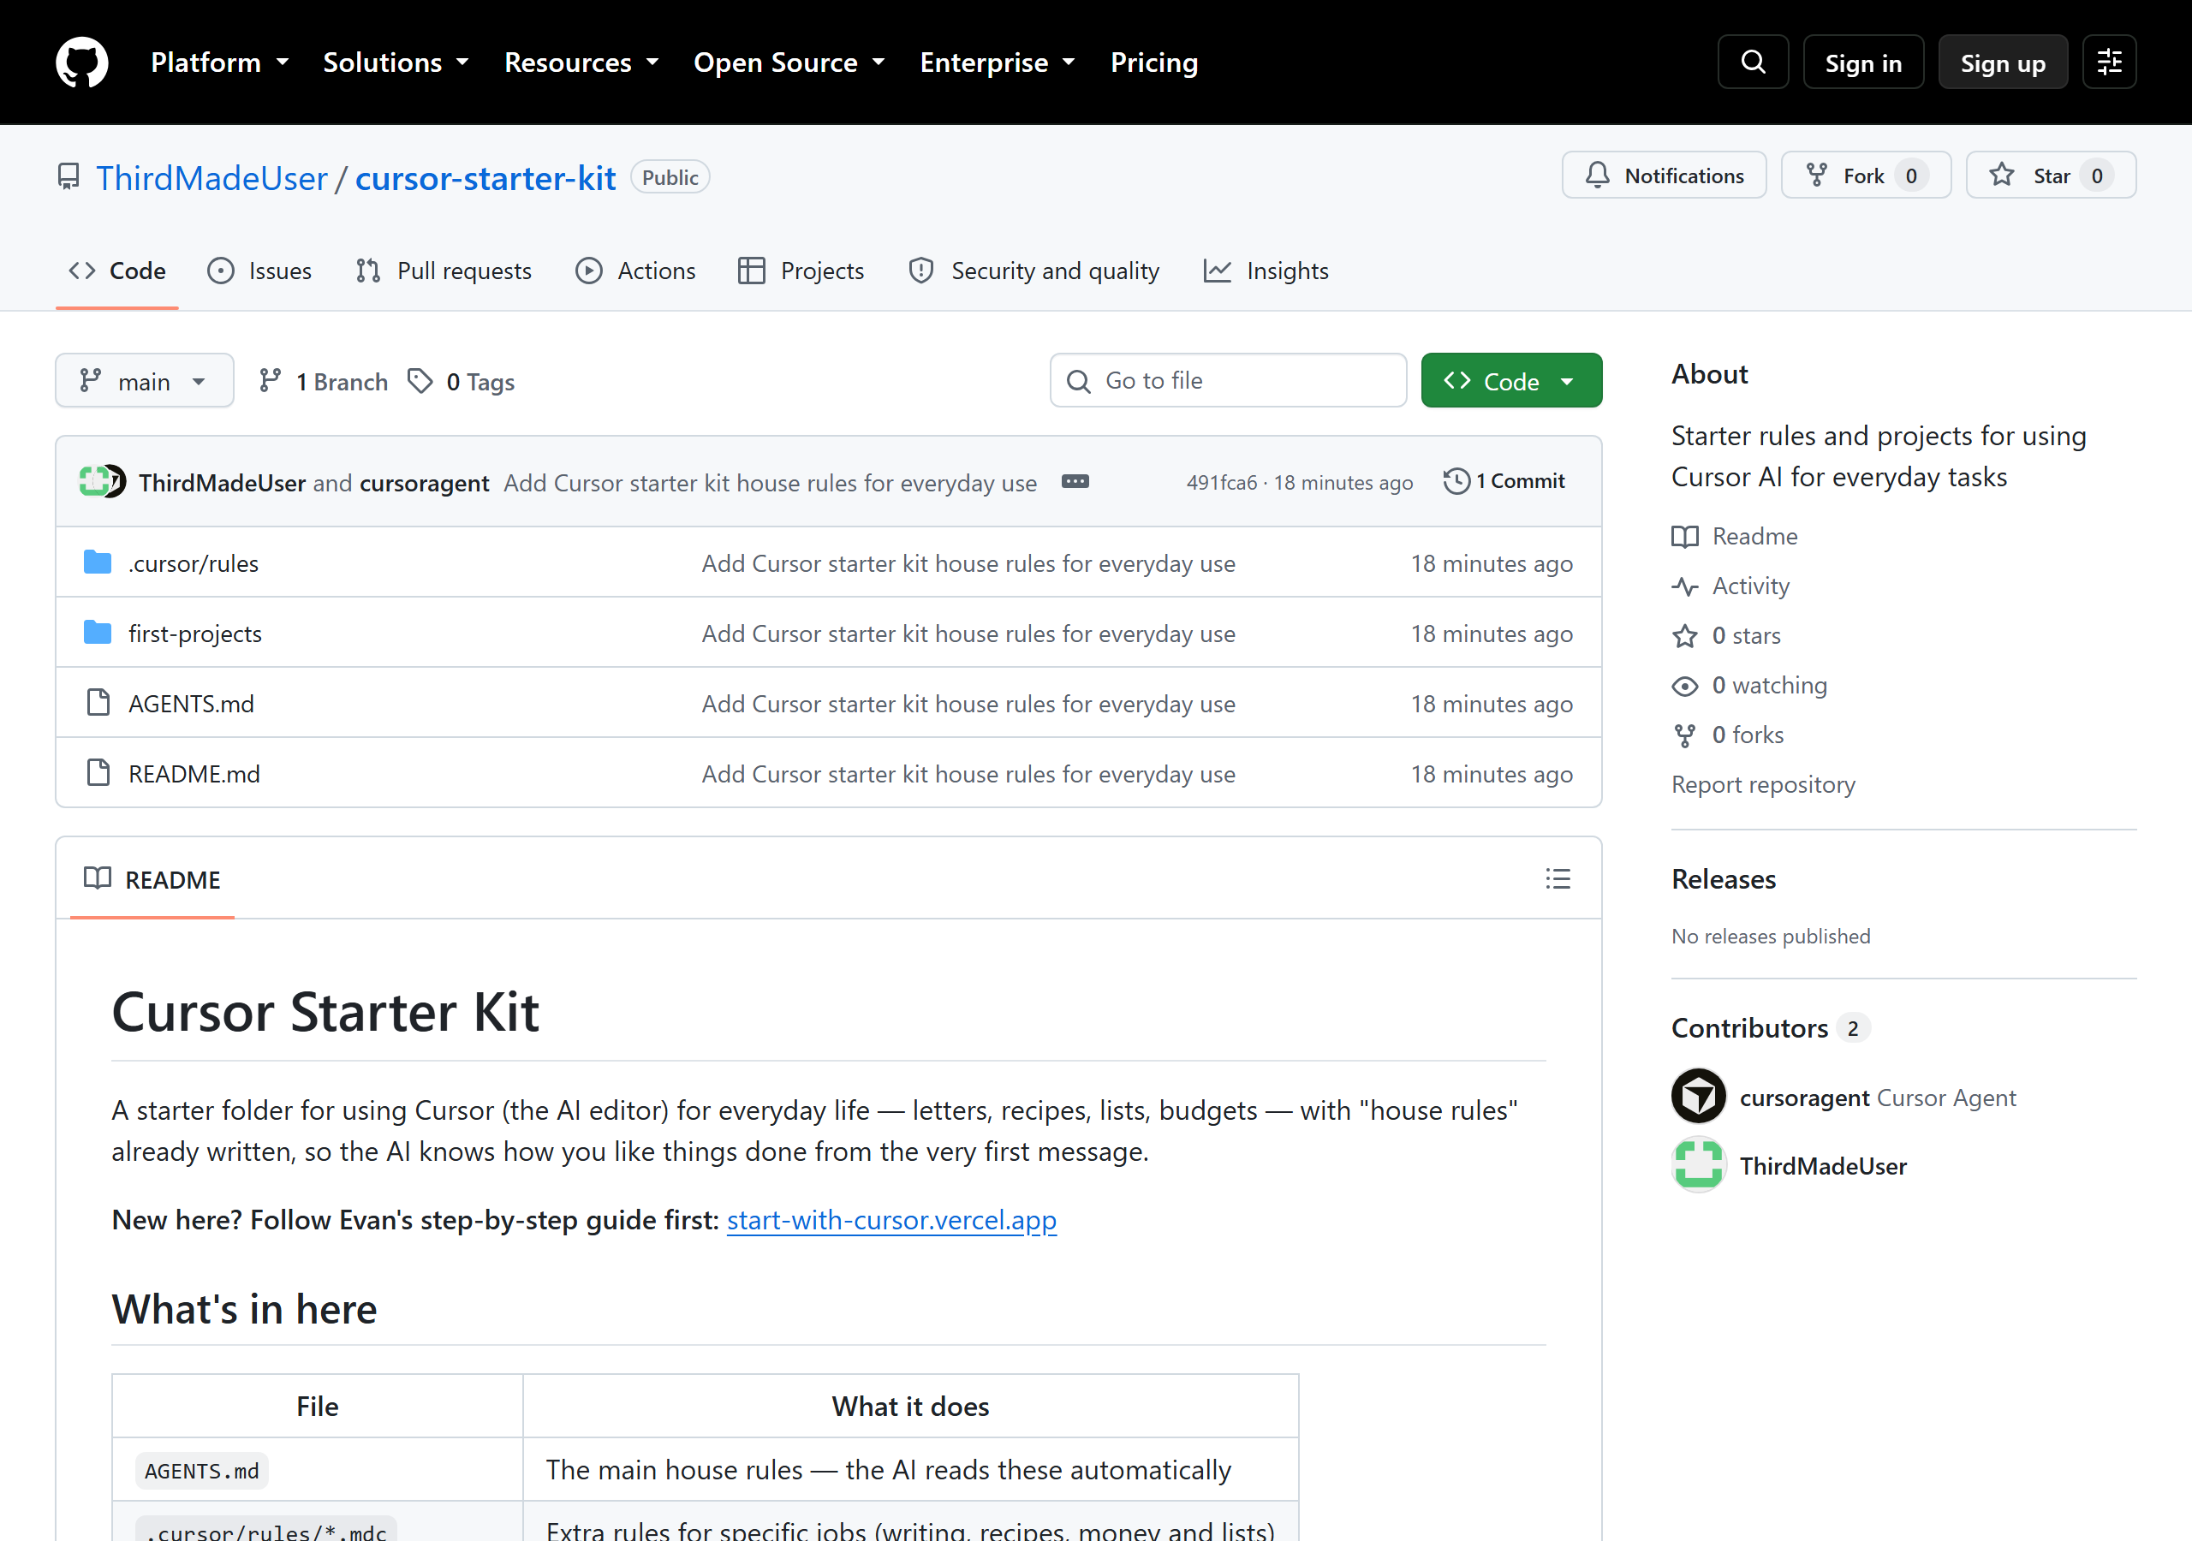Image resolution: width=2192 pixels, height=1541 pixels.
Task: Expand the Solutions menu
Action: pos(396,62)
